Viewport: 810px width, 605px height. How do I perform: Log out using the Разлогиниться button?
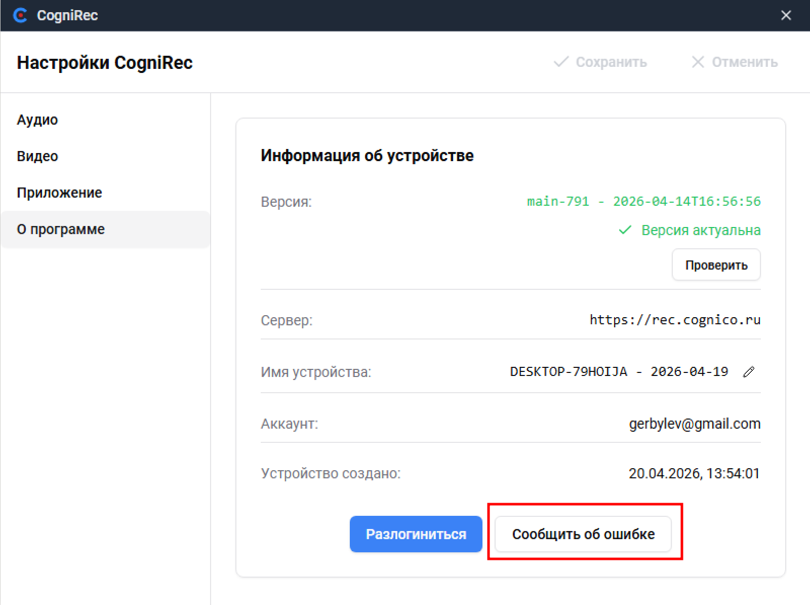click(x=416, y=534)
